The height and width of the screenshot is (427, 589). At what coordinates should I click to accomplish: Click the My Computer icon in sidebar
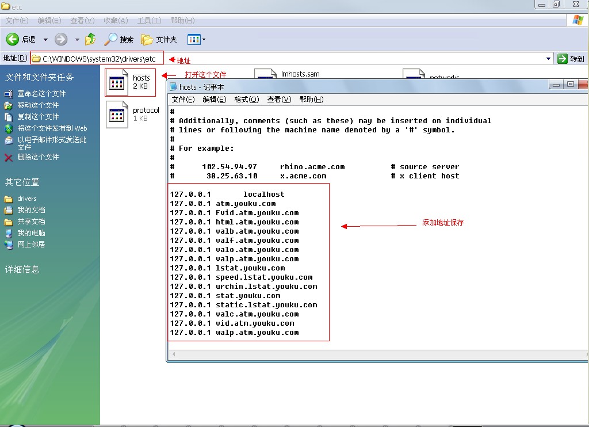point(8,233)
